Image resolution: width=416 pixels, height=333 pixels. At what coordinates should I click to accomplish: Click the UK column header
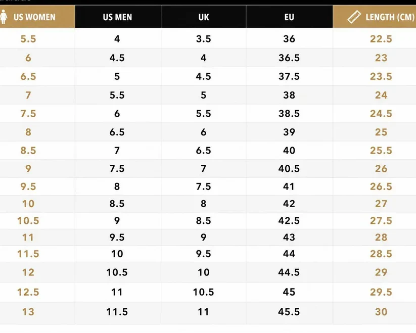204,17
